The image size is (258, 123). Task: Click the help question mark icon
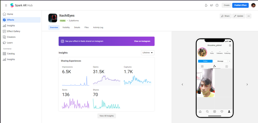(x=217, y=5)
